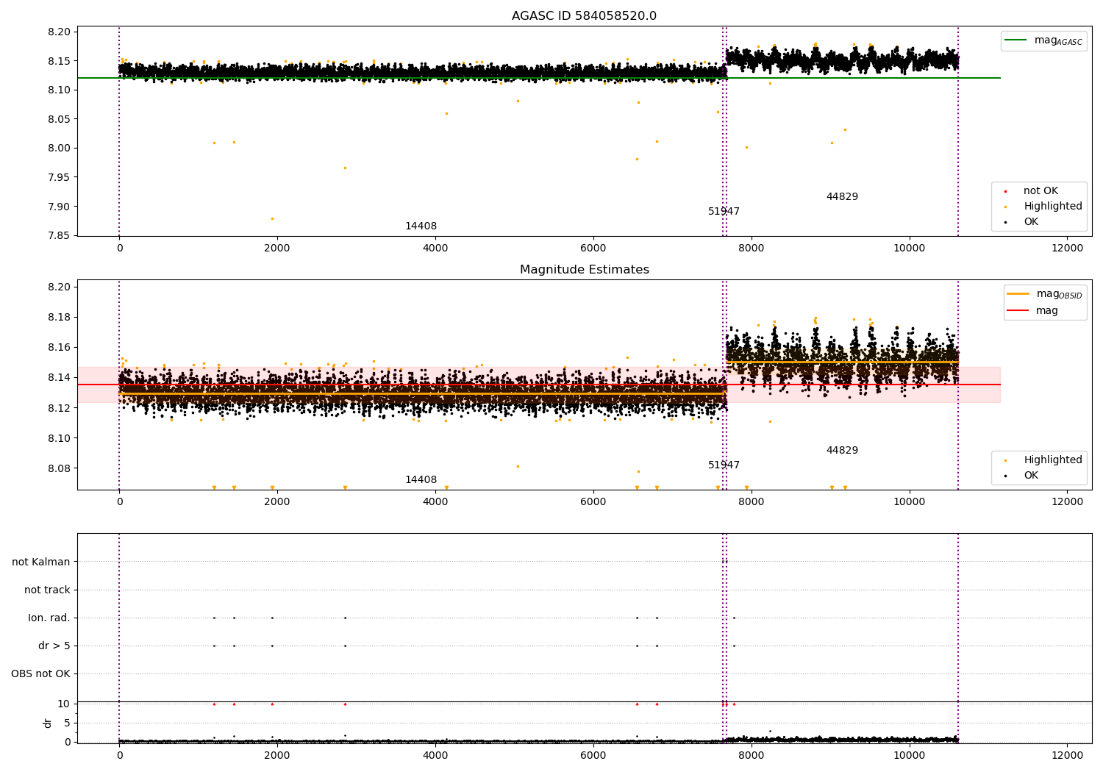The image size is (1103, 772).
Task: Click the plot title AGASC ID 584058520.0
Action: coord(584,16)
